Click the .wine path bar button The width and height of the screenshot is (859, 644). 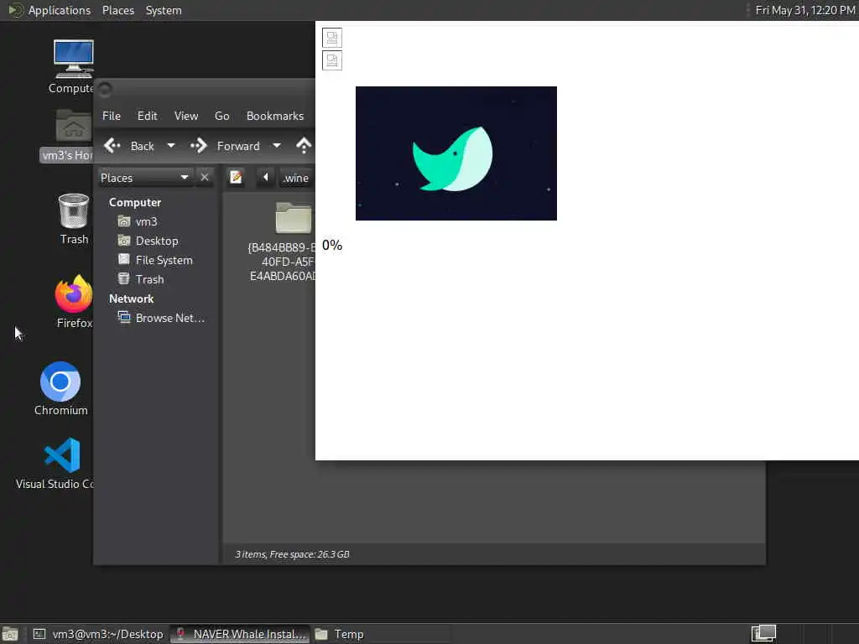click(x=296, y=178)
